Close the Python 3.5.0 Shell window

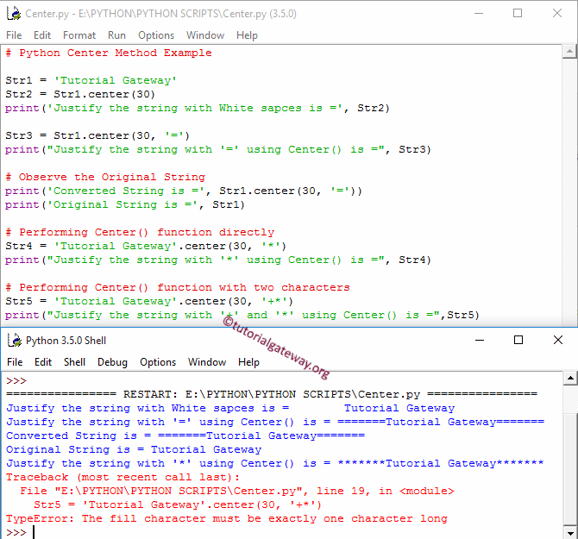557,340
